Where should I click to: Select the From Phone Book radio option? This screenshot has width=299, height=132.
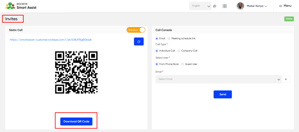click(157, 64)
